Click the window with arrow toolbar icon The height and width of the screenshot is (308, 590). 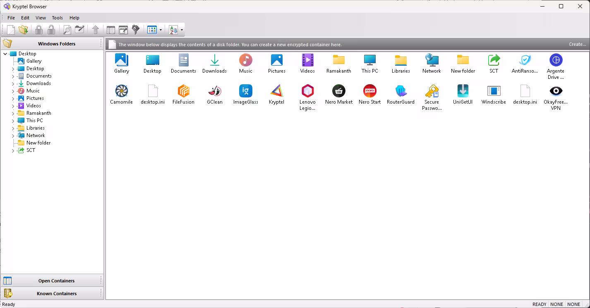click(123, 30)
